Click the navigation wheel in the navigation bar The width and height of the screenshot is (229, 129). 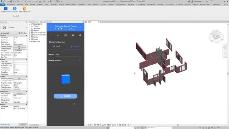225,48
